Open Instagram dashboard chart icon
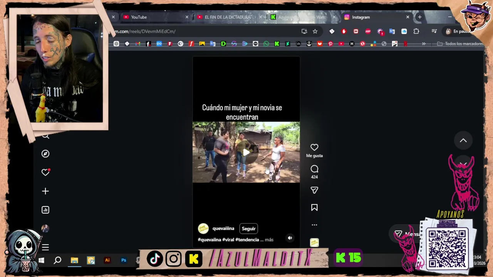This screenshot has height=277, width=493. click(x=45, y=210)
